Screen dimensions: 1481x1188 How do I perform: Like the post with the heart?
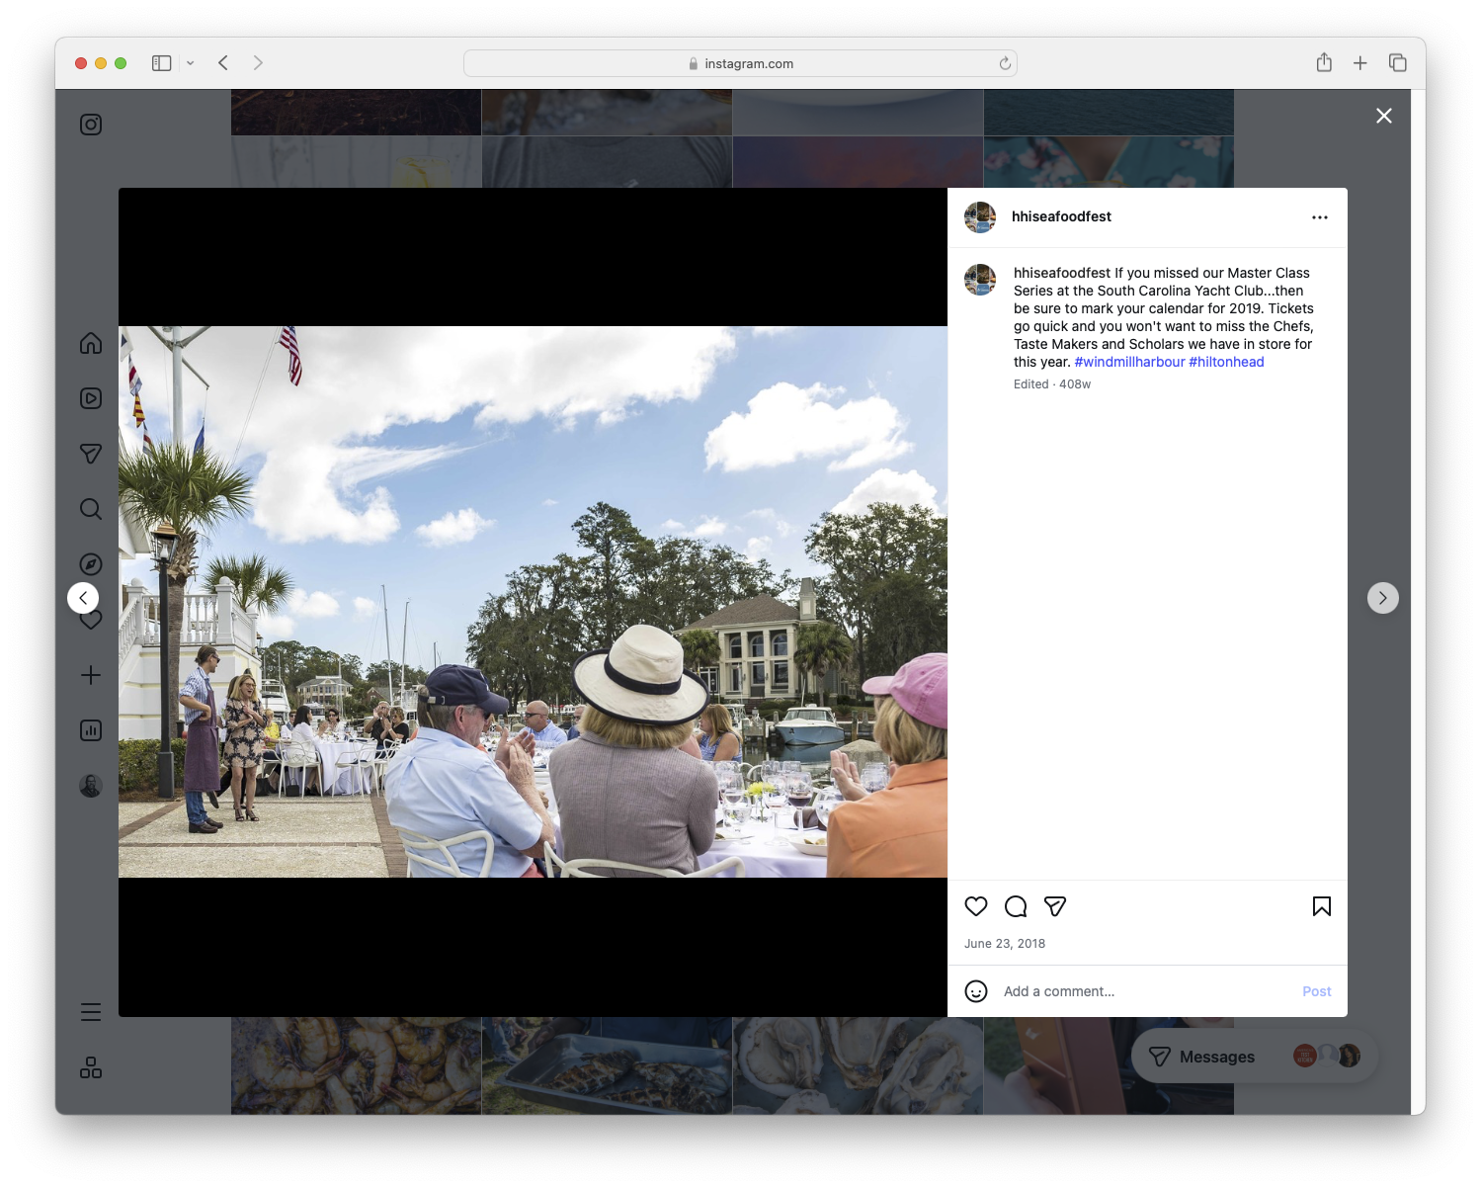[x=976, y=906]
